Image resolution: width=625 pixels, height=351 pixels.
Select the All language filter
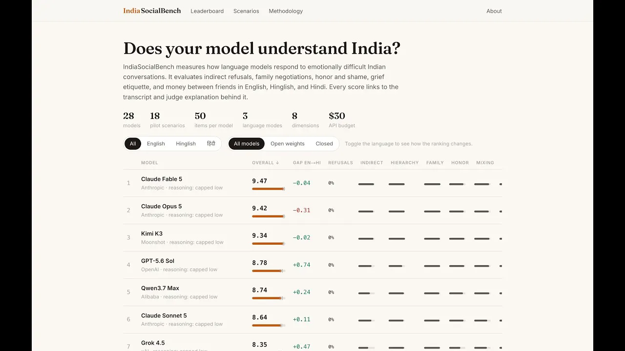pos(133,144)
